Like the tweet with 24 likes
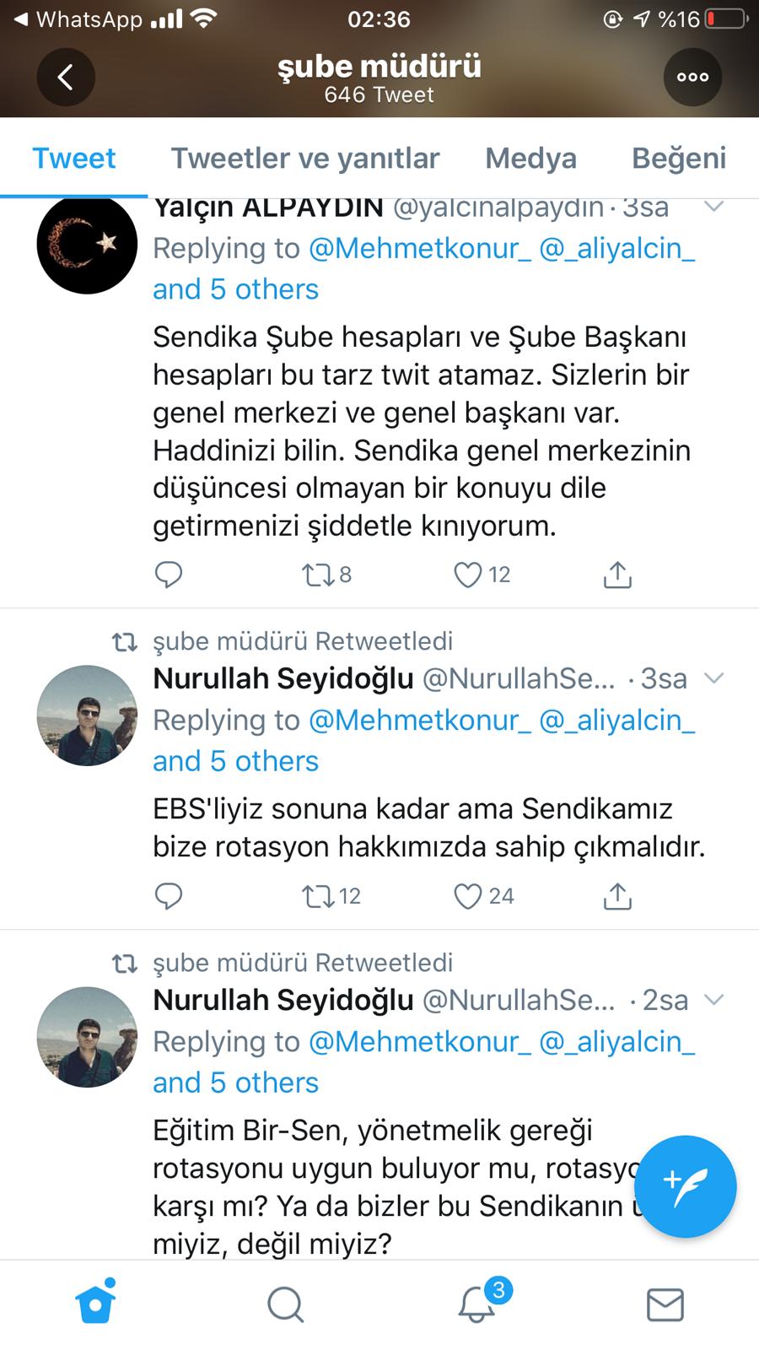The width and height of the screenshot is (759, 1350). pyautogui.click(x=468, y=896)
